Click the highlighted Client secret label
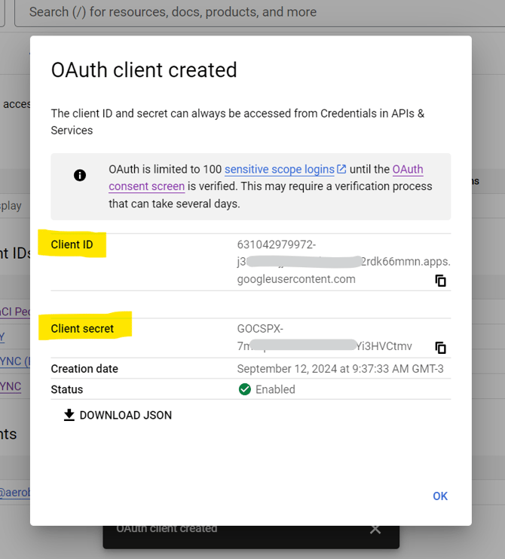505x559 pixels. (82, 328)
